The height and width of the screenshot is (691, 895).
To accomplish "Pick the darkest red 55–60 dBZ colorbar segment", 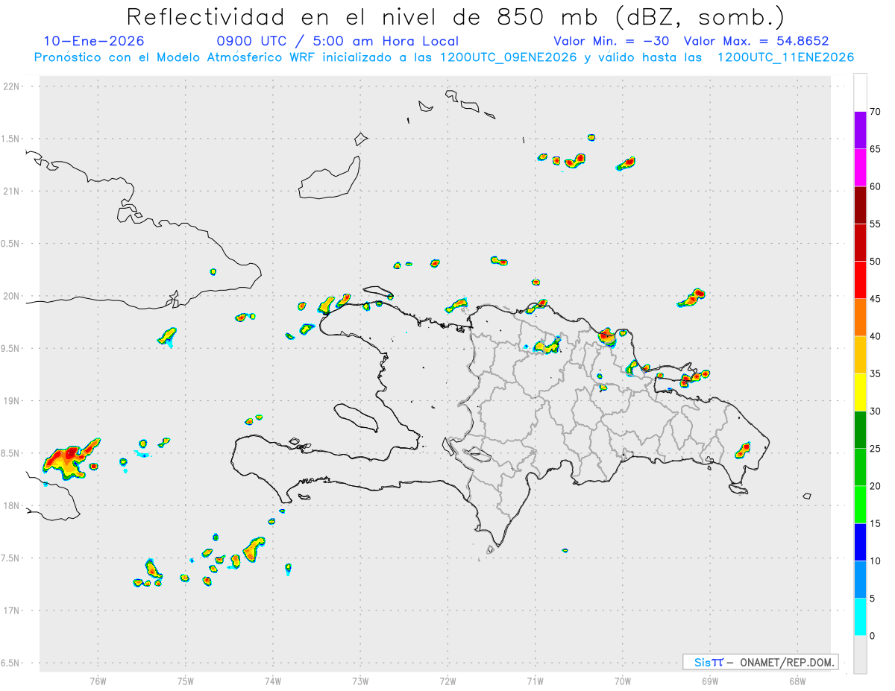I will (860, 205).
